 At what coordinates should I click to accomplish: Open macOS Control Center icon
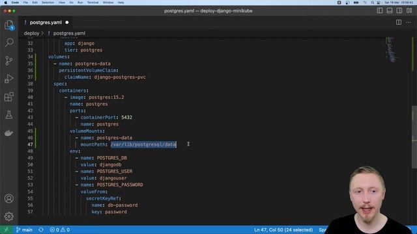[x=379, y=3]
